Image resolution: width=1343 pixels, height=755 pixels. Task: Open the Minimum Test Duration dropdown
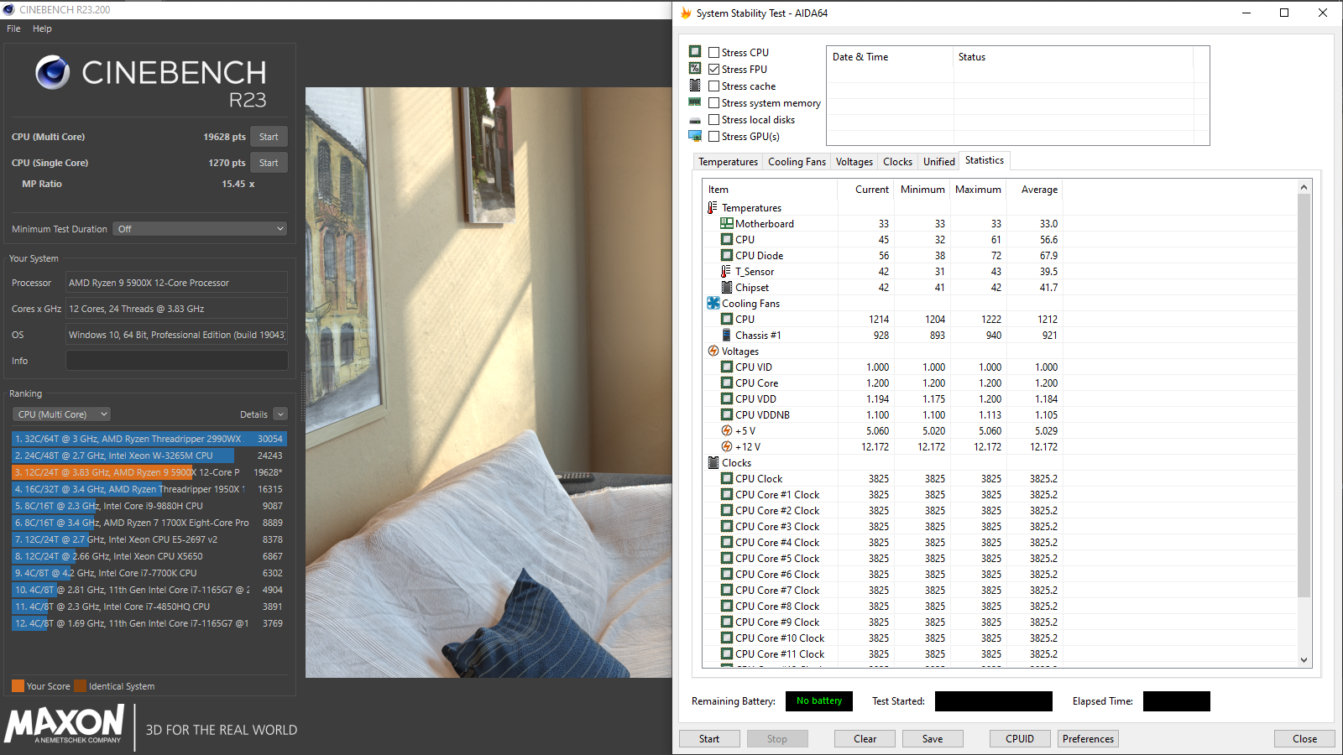pos(200,229)
